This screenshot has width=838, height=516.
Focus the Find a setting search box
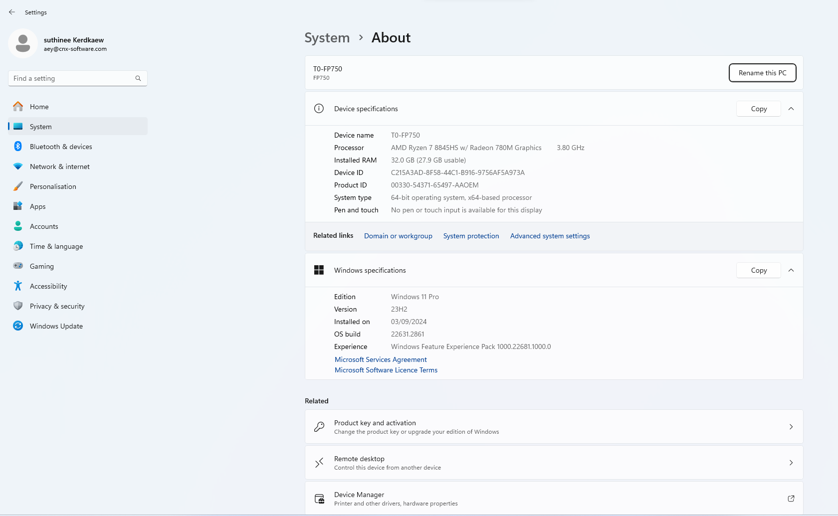point(78,78)
